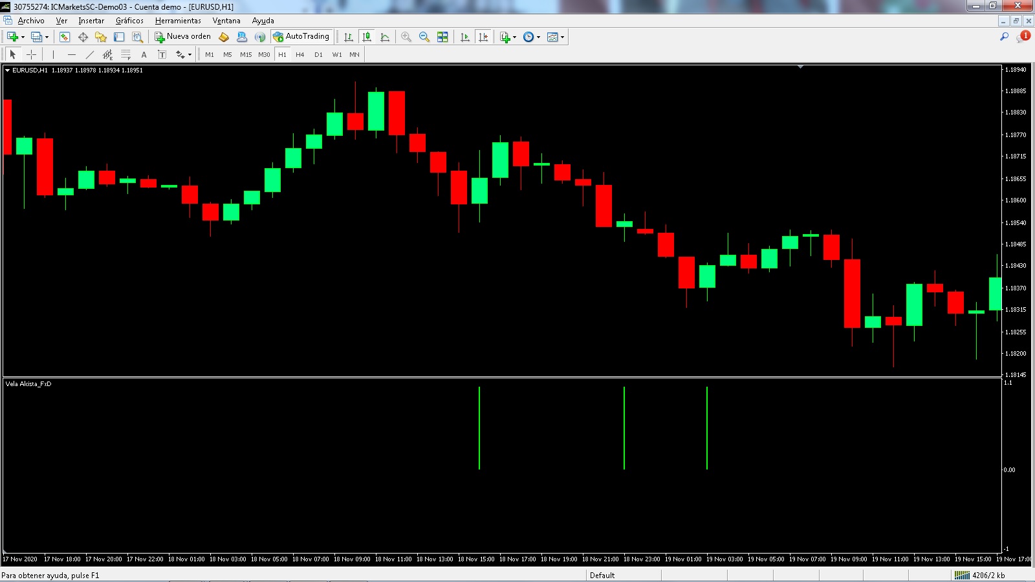Viewport: 1035px width, 582px height.
Task: Select the Fibonacci retracement tool
Action: [126, 54]
